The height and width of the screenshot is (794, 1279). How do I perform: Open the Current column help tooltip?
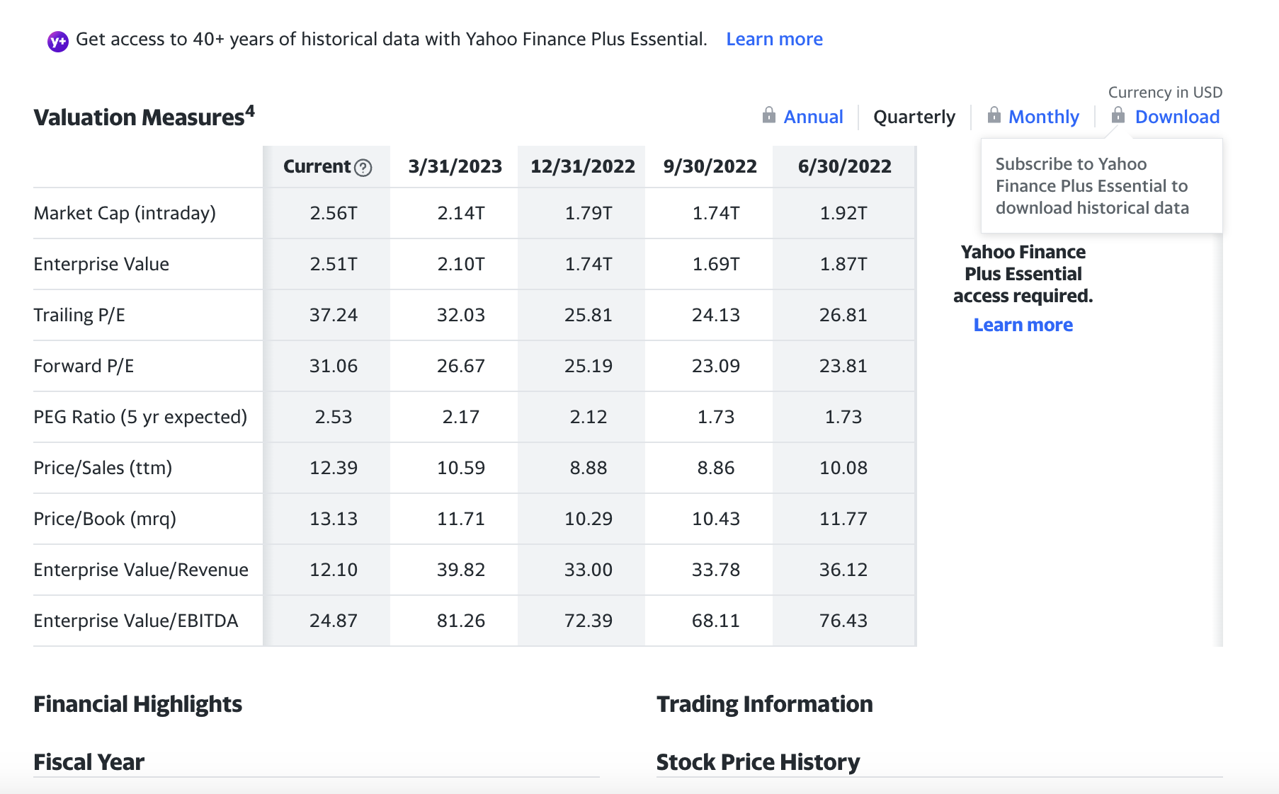363,168
